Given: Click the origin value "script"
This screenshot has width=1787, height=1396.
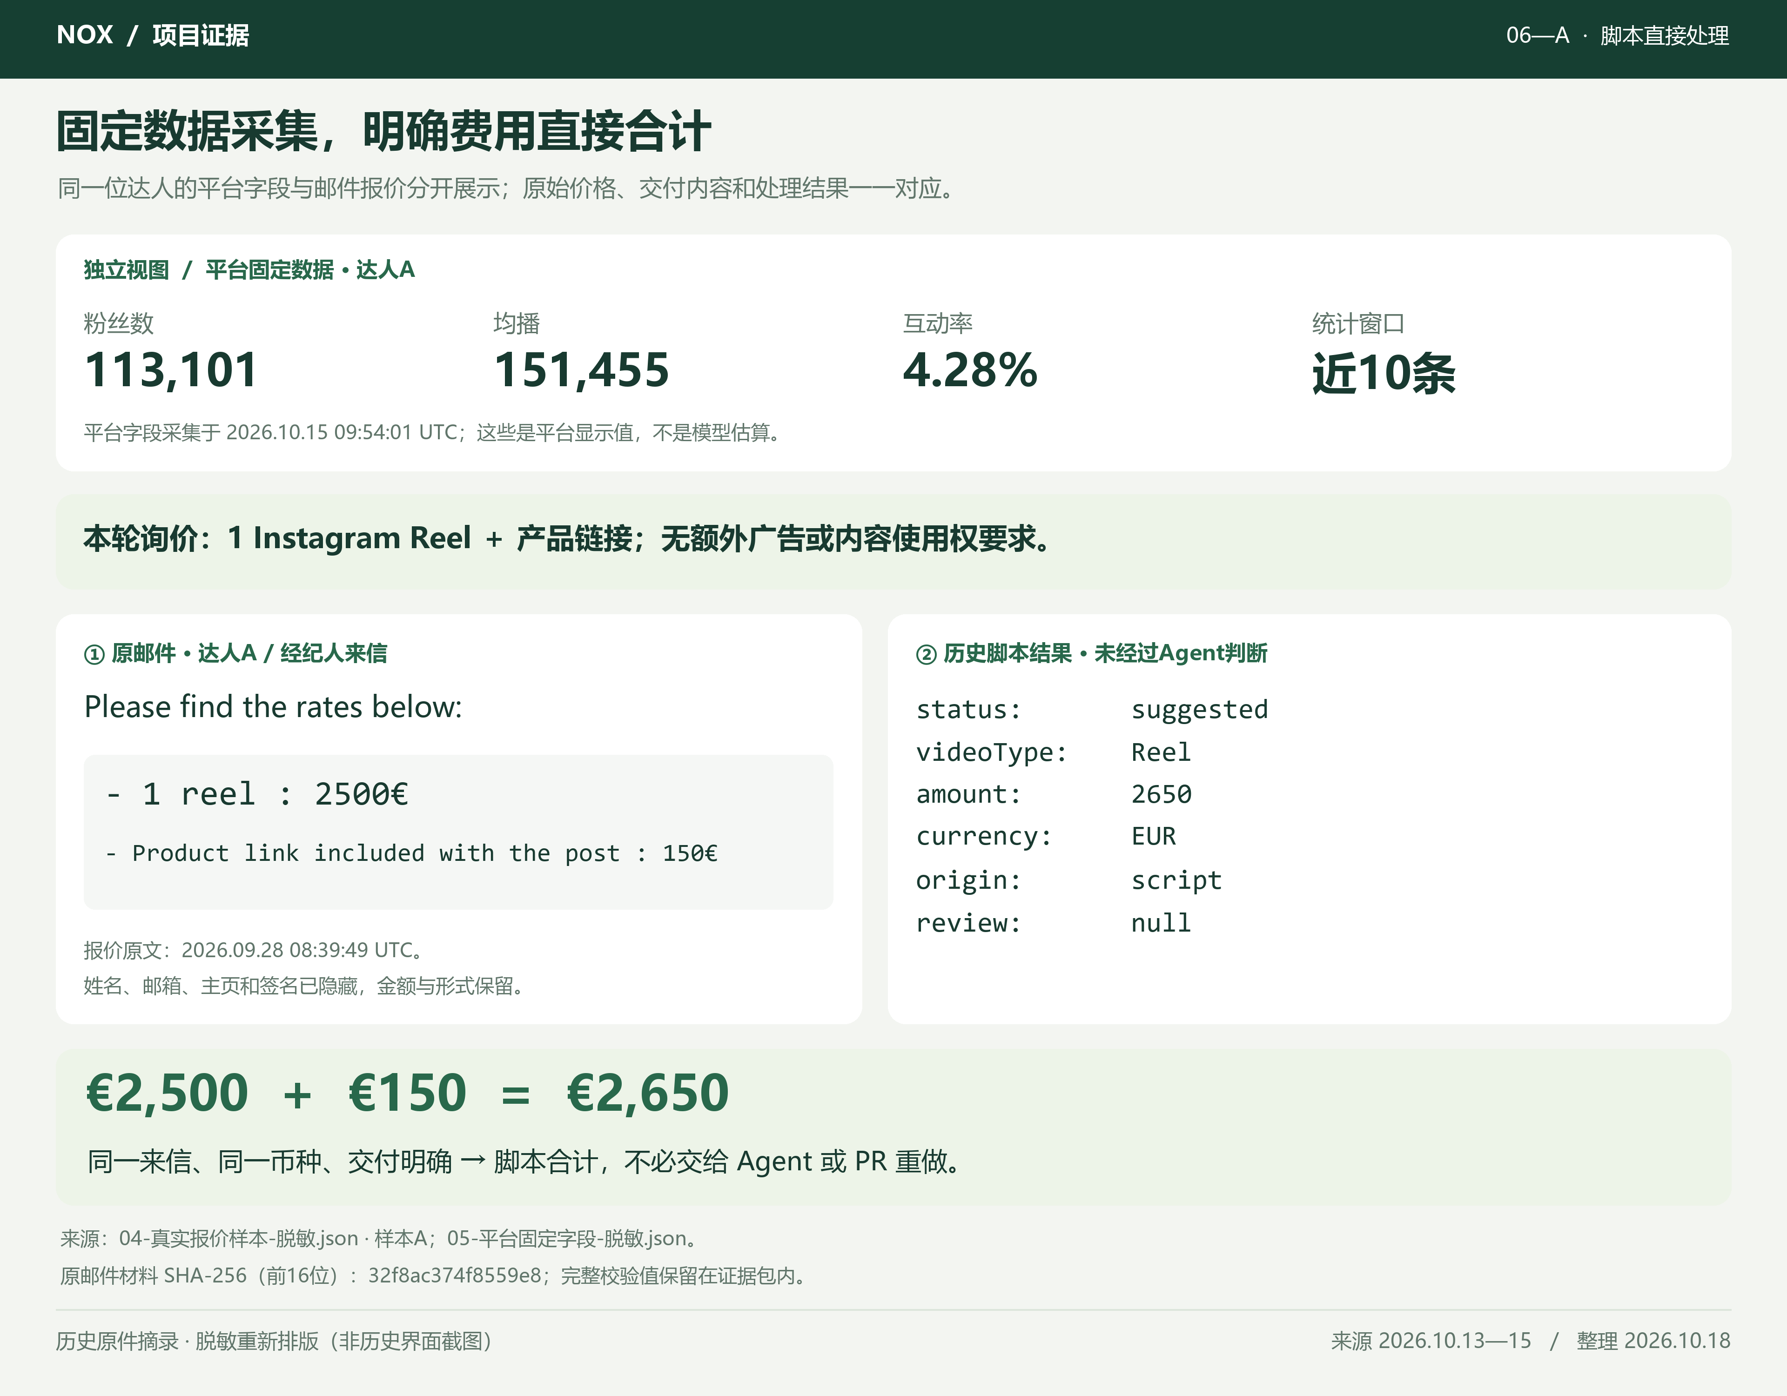Looking at the screenshot, I should 1176,879.
